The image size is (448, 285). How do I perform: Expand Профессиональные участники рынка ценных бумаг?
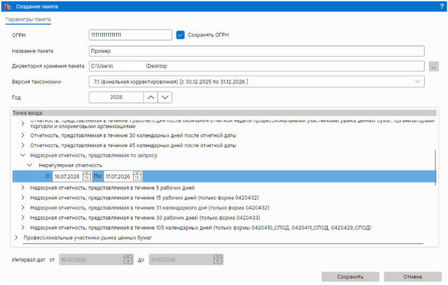point(16,237)
